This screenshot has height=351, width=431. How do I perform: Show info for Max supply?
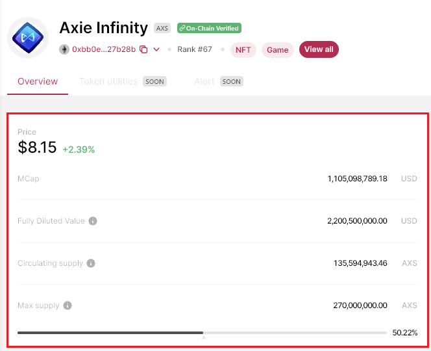pos(68,305)
